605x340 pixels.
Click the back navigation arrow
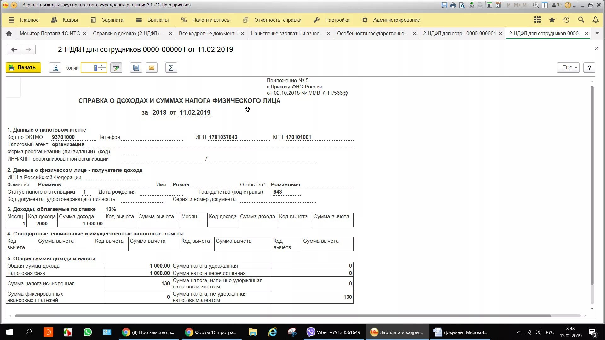14,49
